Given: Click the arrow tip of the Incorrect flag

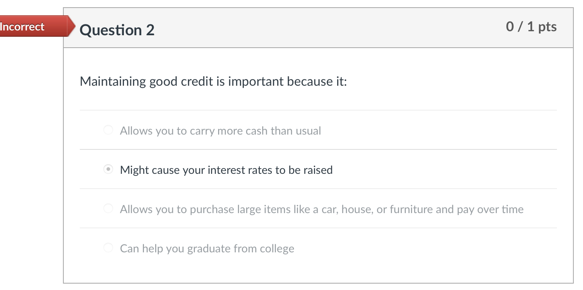Looking at the screenshot, I should [72, 26].
